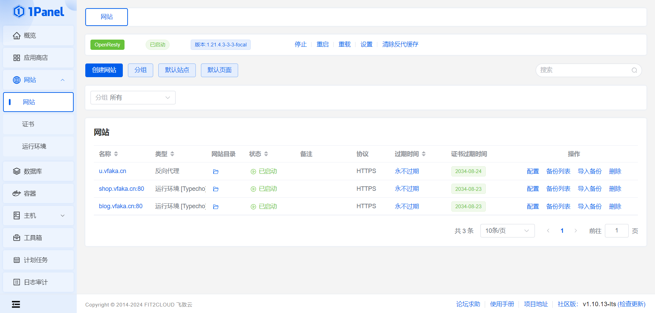
Task: Sort by 类型 column arrows
Action: (x=172, y=154)
